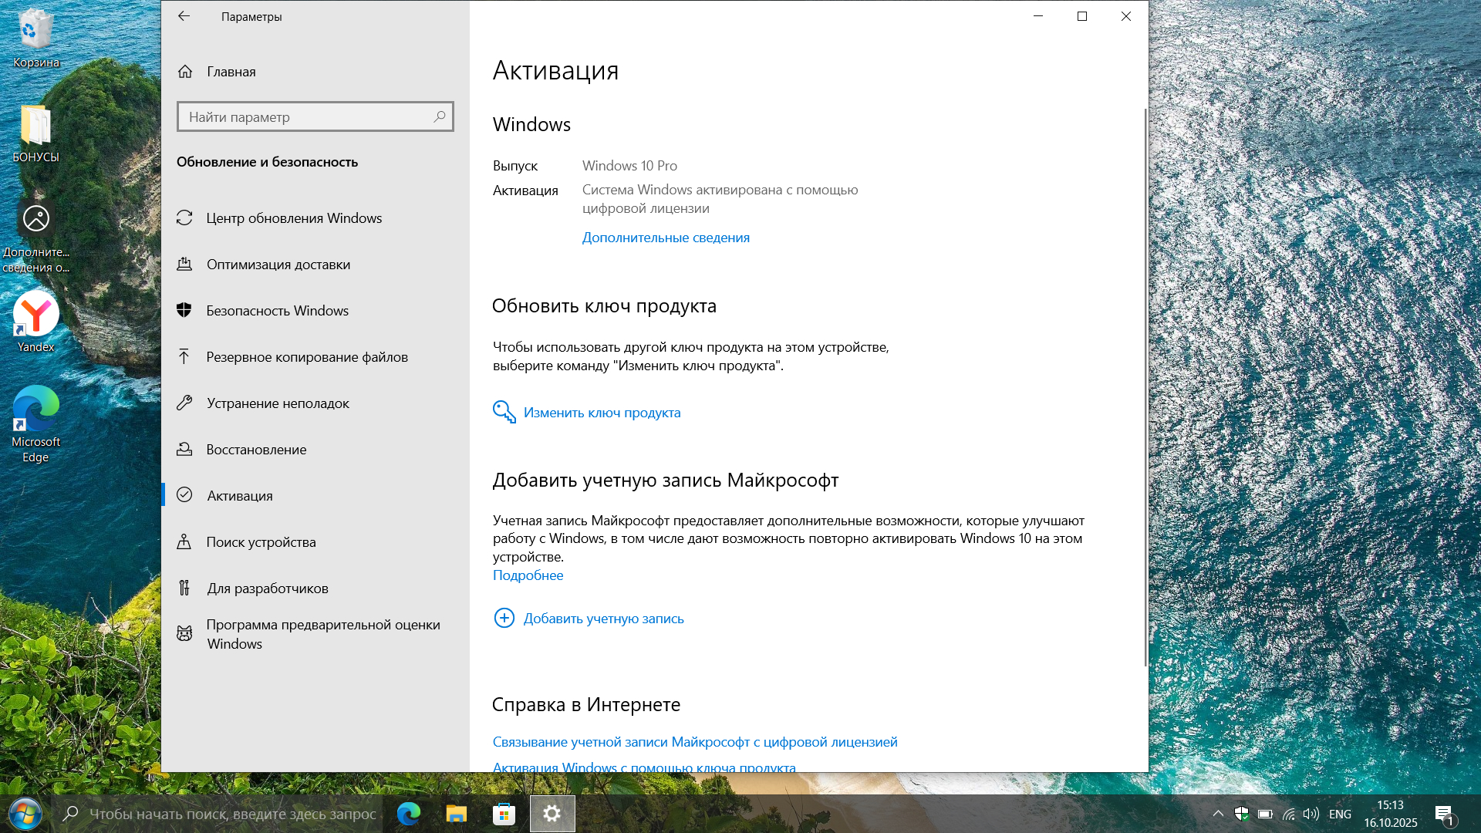Select Для разработчиков in sidebar
This screenshot has height=833, width=1481.
(267, 588)
